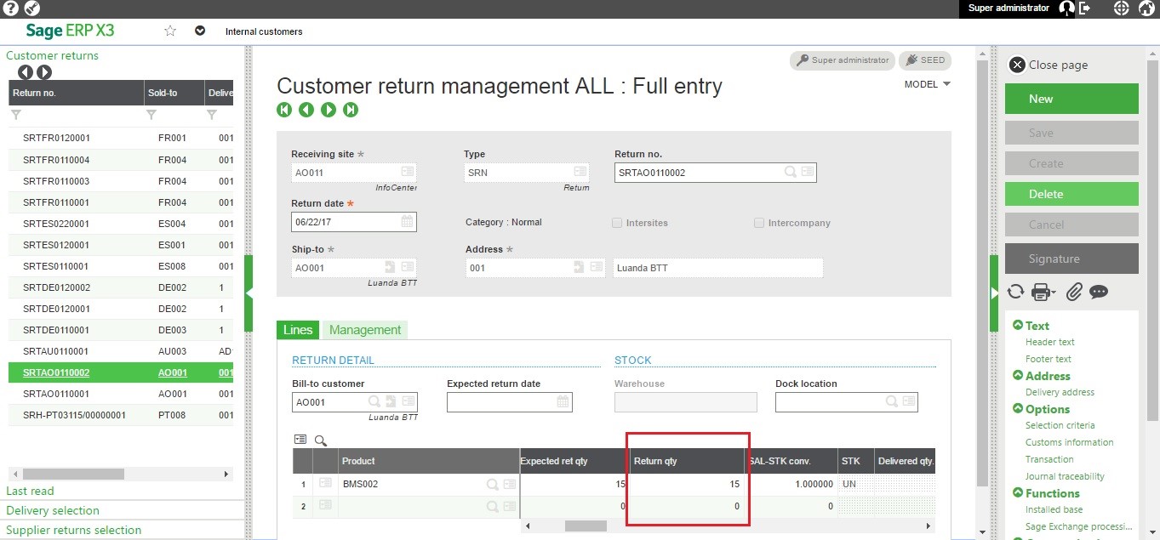Expand right panel green handle arrow
This screenshot has width=1160, height=540.
994,293
